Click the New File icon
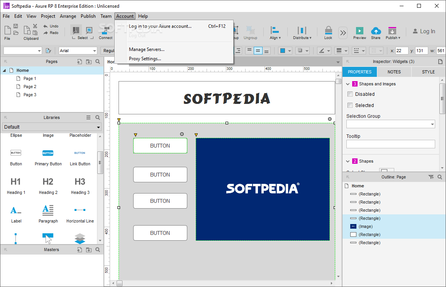The image size is (446, 287). click(8, 30)
